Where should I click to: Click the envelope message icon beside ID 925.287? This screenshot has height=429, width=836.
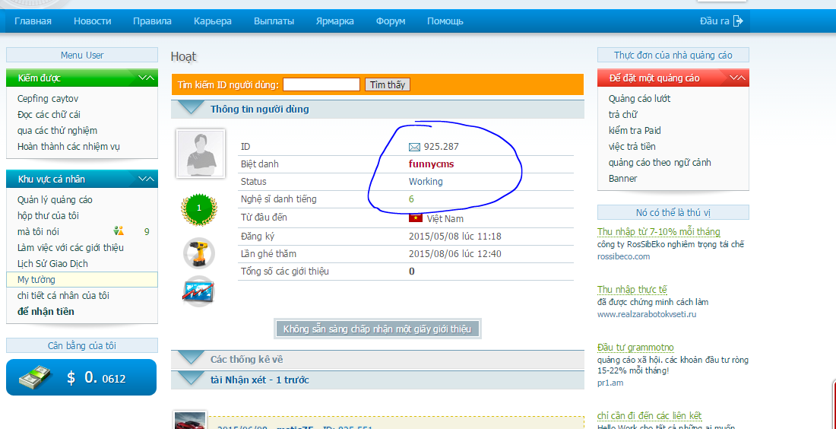[414, 147]
